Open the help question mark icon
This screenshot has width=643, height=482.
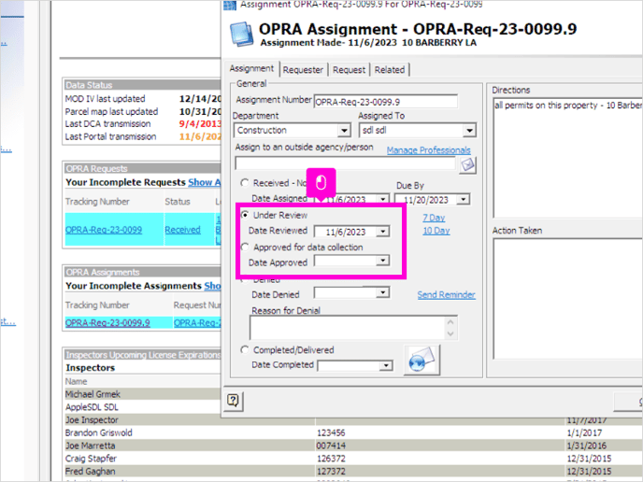[x=234, y=401]
